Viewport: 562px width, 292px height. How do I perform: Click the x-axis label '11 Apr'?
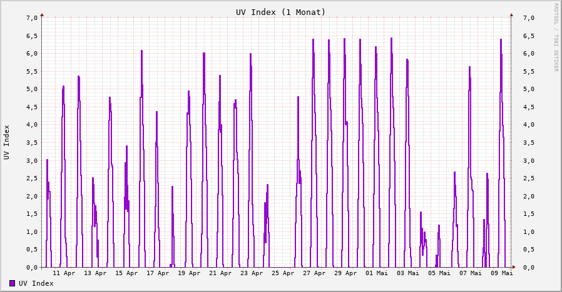click(x=64, y=273)
